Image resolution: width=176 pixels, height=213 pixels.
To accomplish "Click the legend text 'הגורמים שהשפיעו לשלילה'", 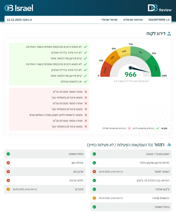I will click(114, 128).
